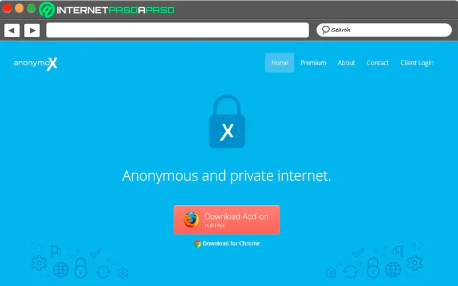Open the Contact page
Viewport: 458px width, 286px height.
pyautogui.click(x=378, y=63)
